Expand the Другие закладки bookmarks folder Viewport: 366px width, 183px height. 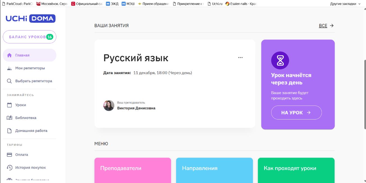tap(345, 4)
